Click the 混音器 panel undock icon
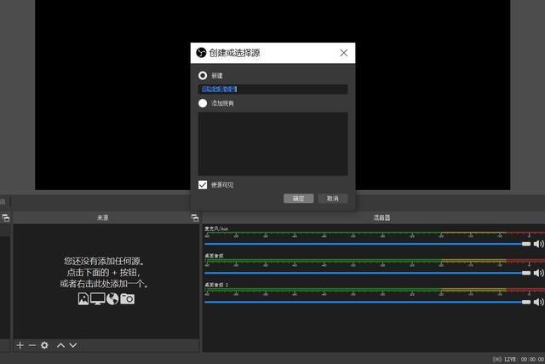545x364 pixels. (x=540, y=218)
